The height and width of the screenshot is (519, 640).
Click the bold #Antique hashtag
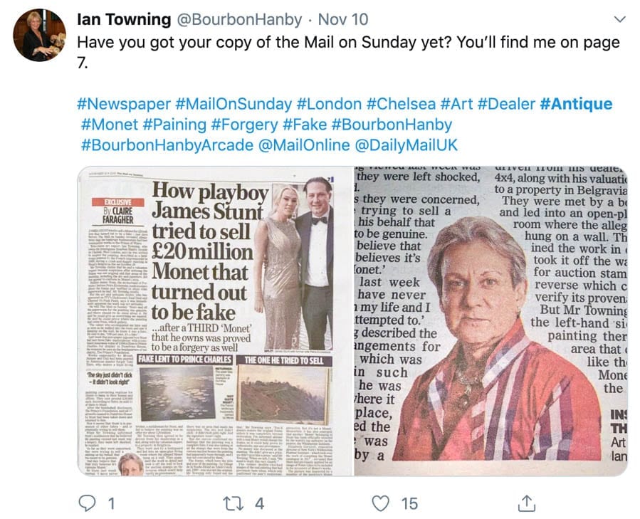pos(576,104)
